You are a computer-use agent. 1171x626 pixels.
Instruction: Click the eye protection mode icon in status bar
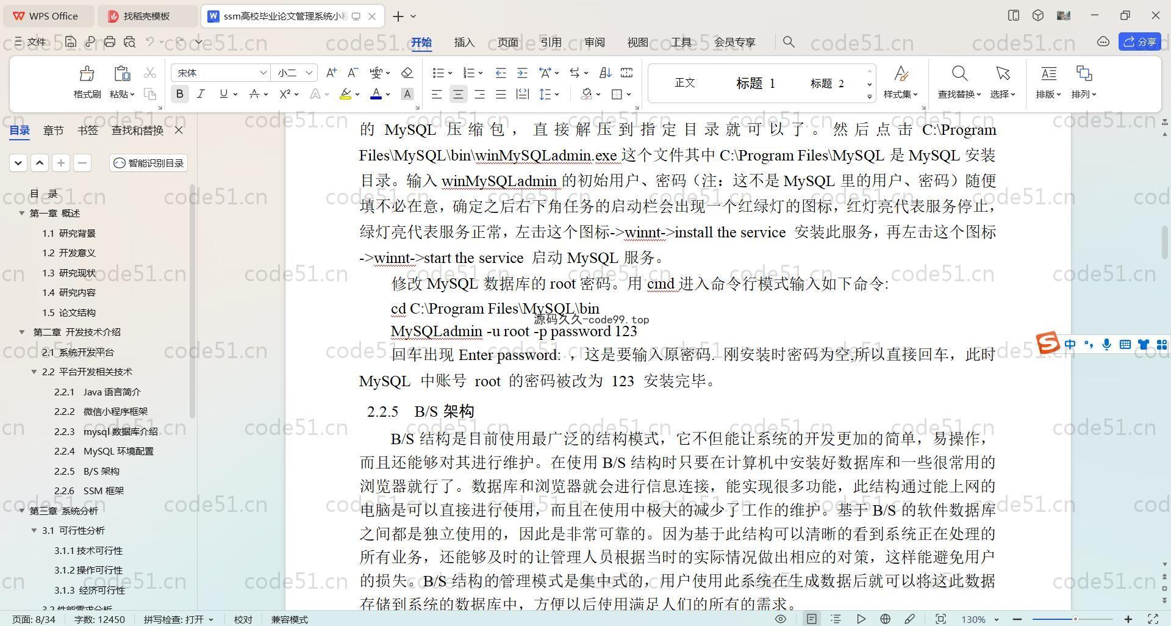click(780, 619)
